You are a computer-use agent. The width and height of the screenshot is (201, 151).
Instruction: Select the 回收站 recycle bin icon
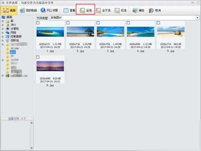[8, 40]
